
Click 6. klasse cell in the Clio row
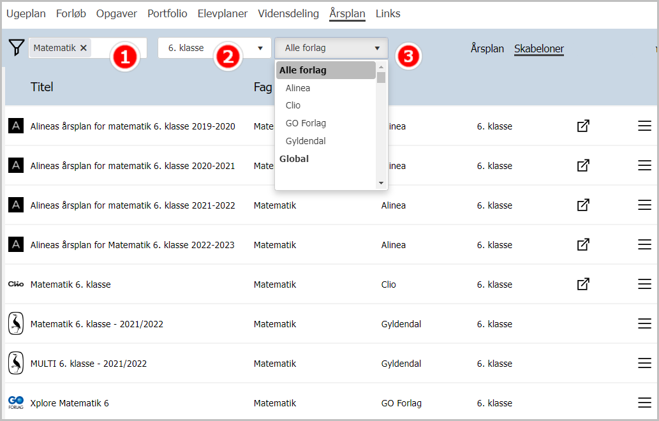[x=494, y=284]
